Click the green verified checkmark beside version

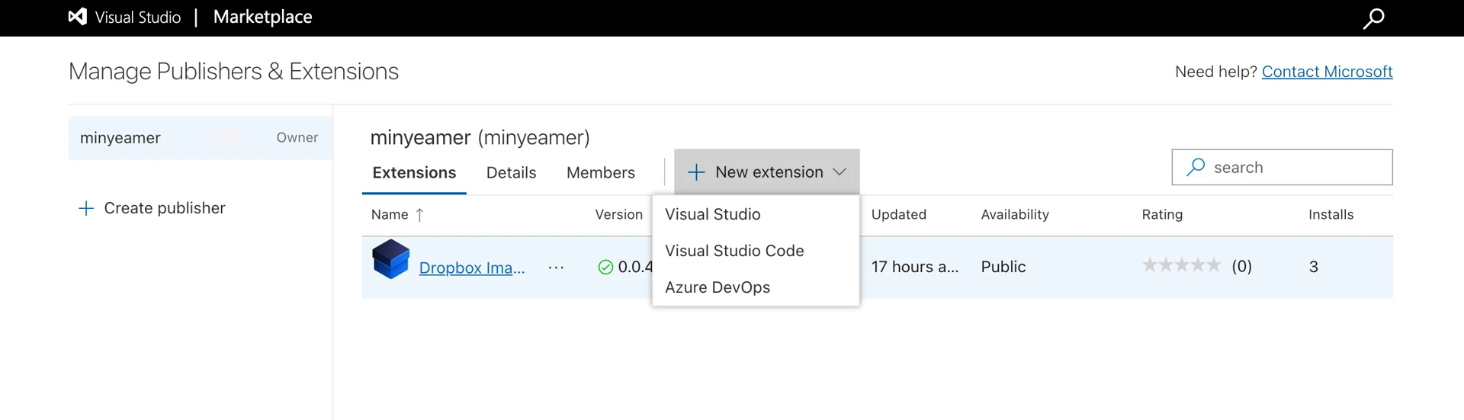605,267
